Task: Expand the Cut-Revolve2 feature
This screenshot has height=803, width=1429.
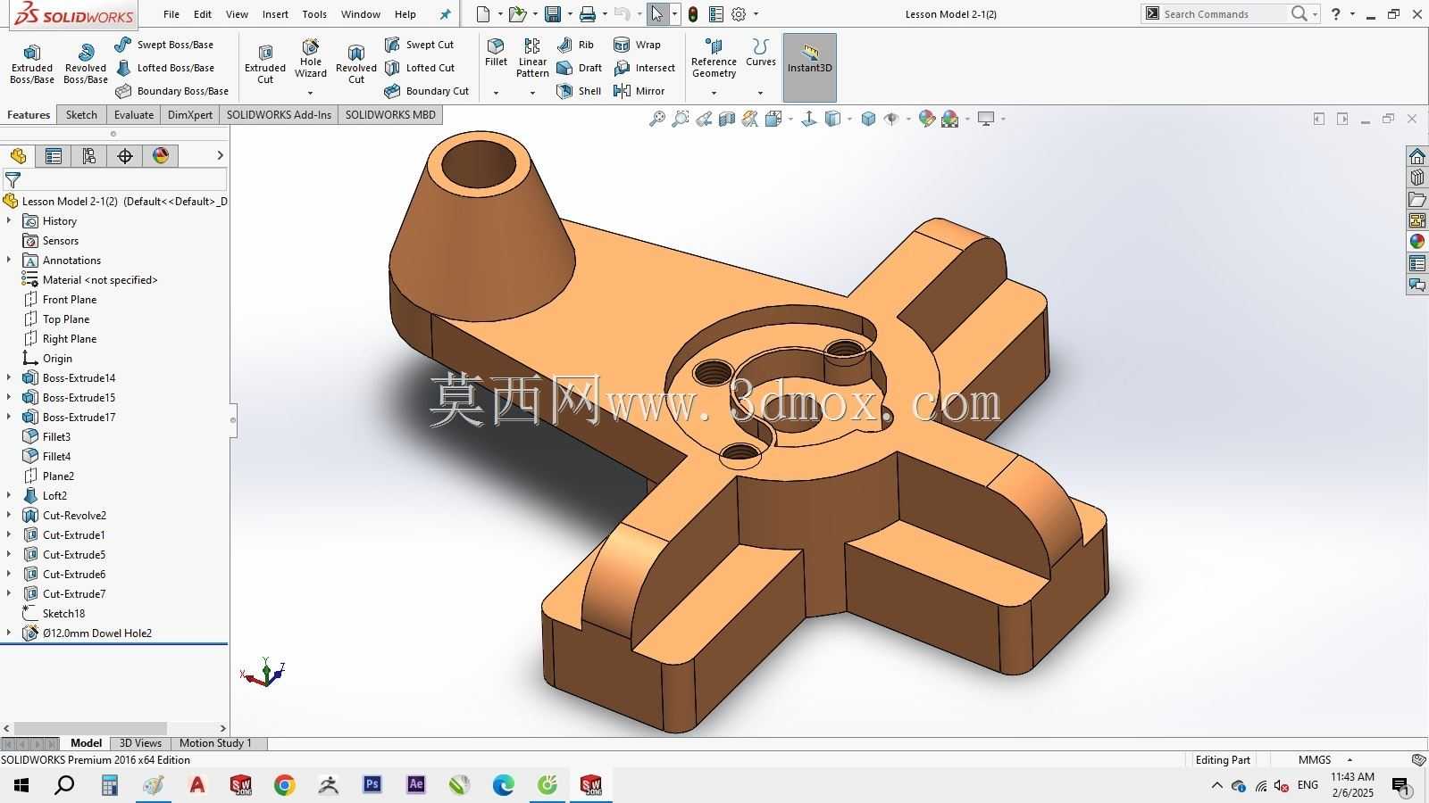Action: click(9, 515)
